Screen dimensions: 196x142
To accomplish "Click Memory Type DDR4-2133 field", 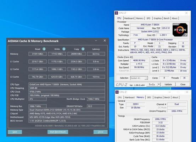I will [67, 110].
